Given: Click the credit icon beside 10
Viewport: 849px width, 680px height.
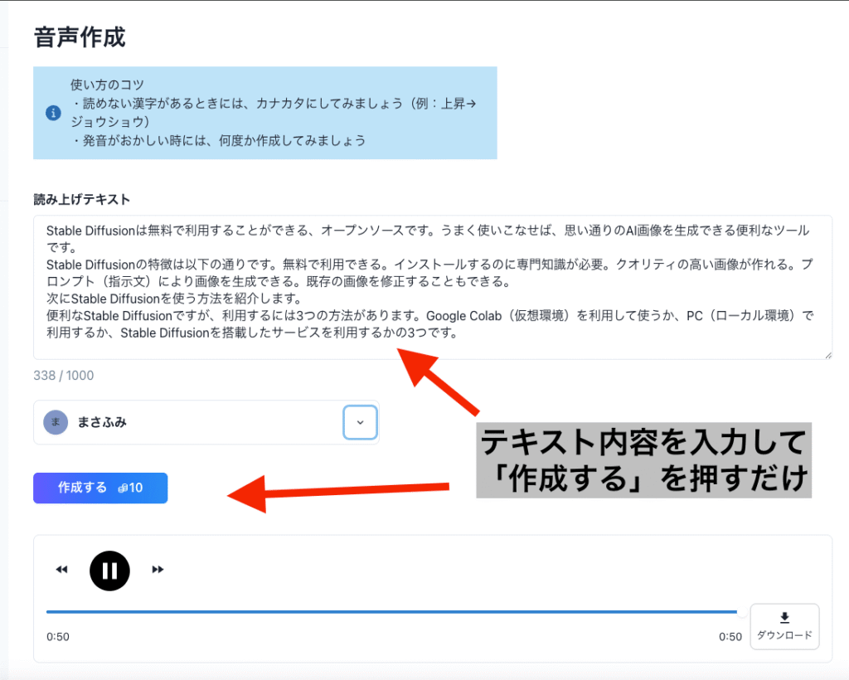Looking at the screenshot, I should click(x=123, y=488).
